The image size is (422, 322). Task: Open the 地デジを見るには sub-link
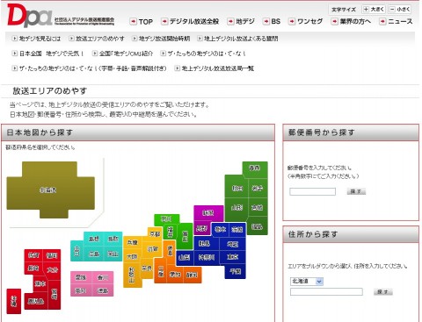pos(36,39)
